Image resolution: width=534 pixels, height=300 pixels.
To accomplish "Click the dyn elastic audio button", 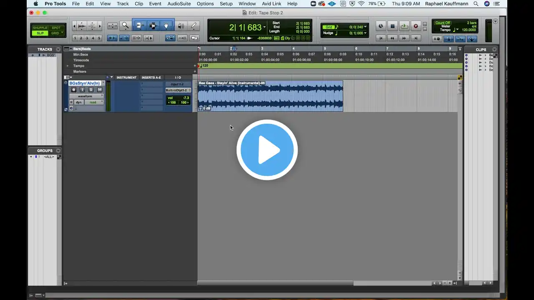I will point(78,102).
